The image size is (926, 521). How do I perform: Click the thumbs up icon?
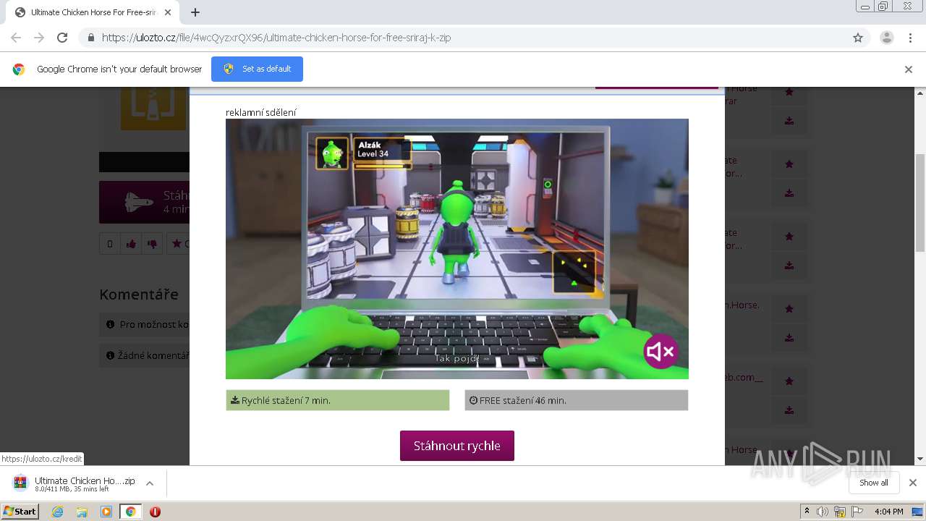[131, 244]
